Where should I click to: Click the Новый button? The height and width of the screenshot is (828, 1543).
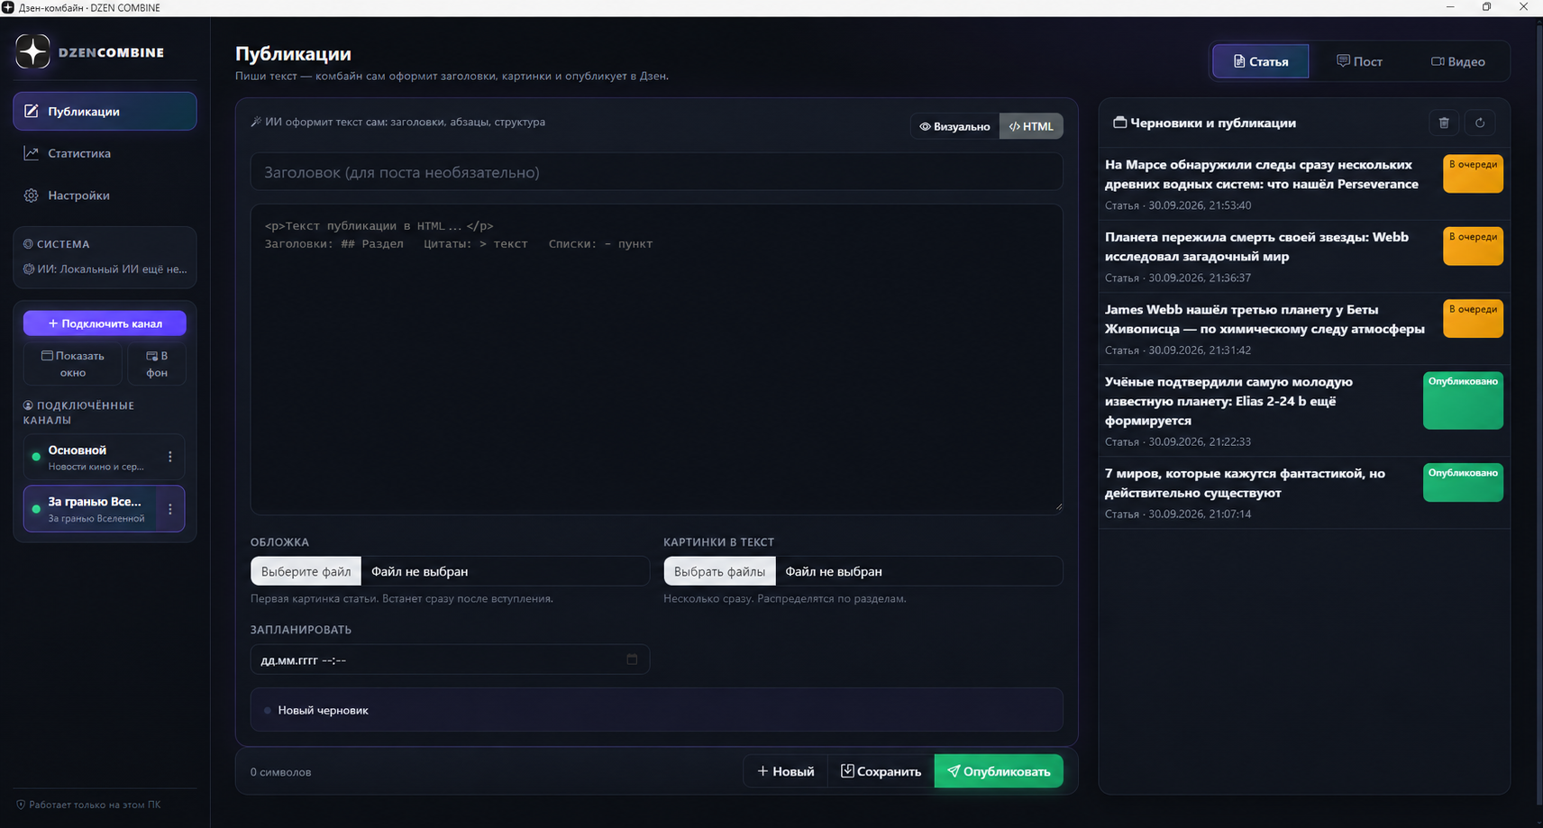[x=786, y=771]
